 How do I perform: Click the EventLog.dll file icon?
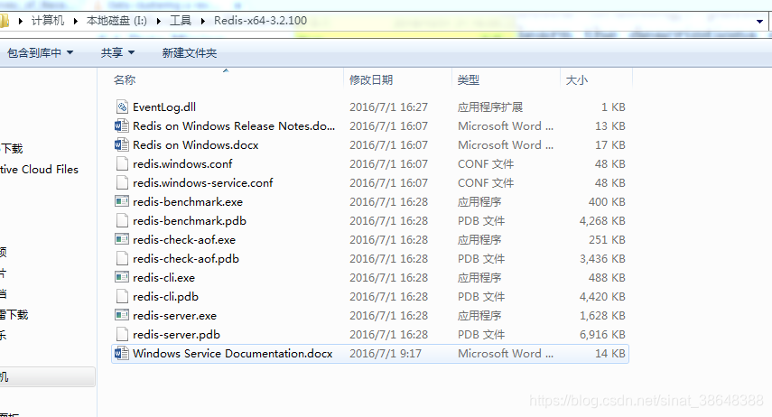tap(122, 107)
